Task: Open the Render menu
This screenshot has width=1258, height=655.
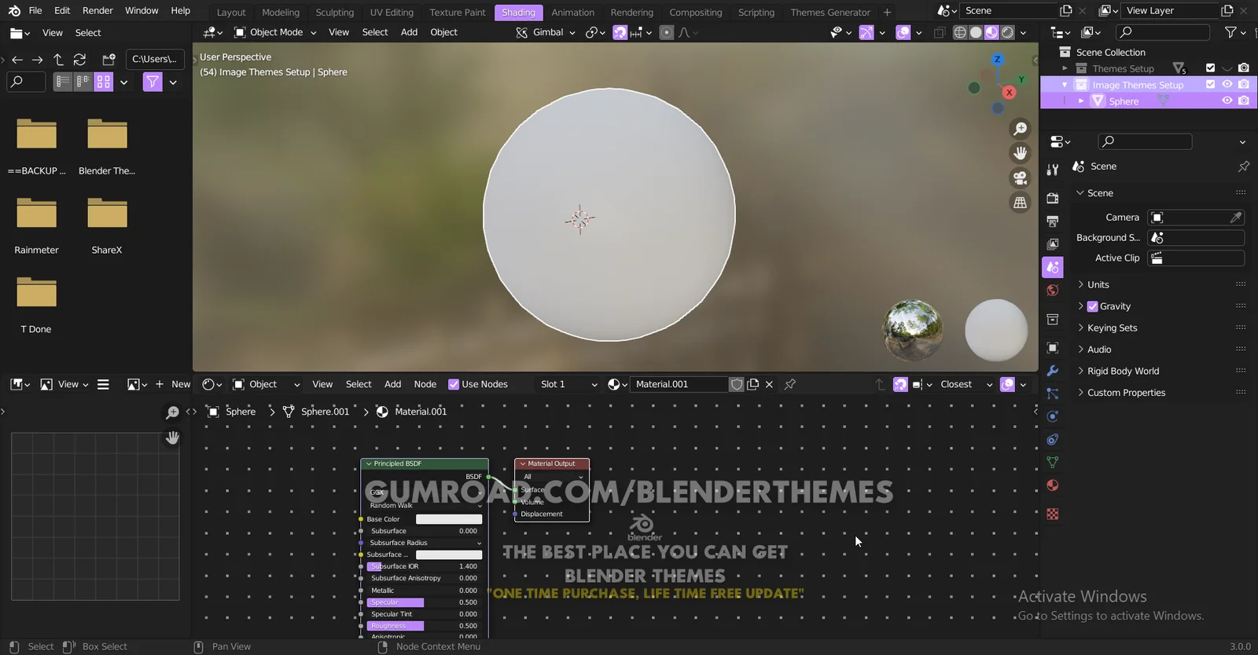Action: point(97,10)
